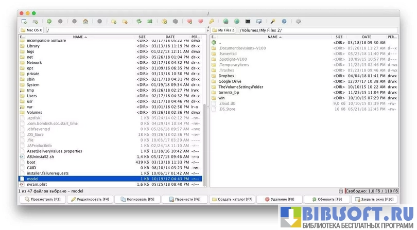The image size is (417, 230).
Task: Sort left panel by NAME column header
Action: point(79,37)
